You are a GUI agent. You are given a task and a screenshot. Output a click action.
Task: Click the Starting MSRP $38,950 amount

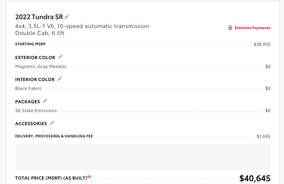[x=262, y=44]
